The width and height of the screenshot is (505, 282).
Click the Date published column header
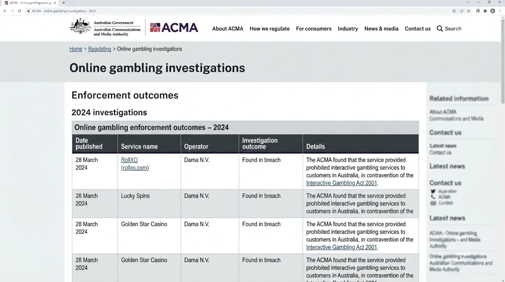point(95,144)
